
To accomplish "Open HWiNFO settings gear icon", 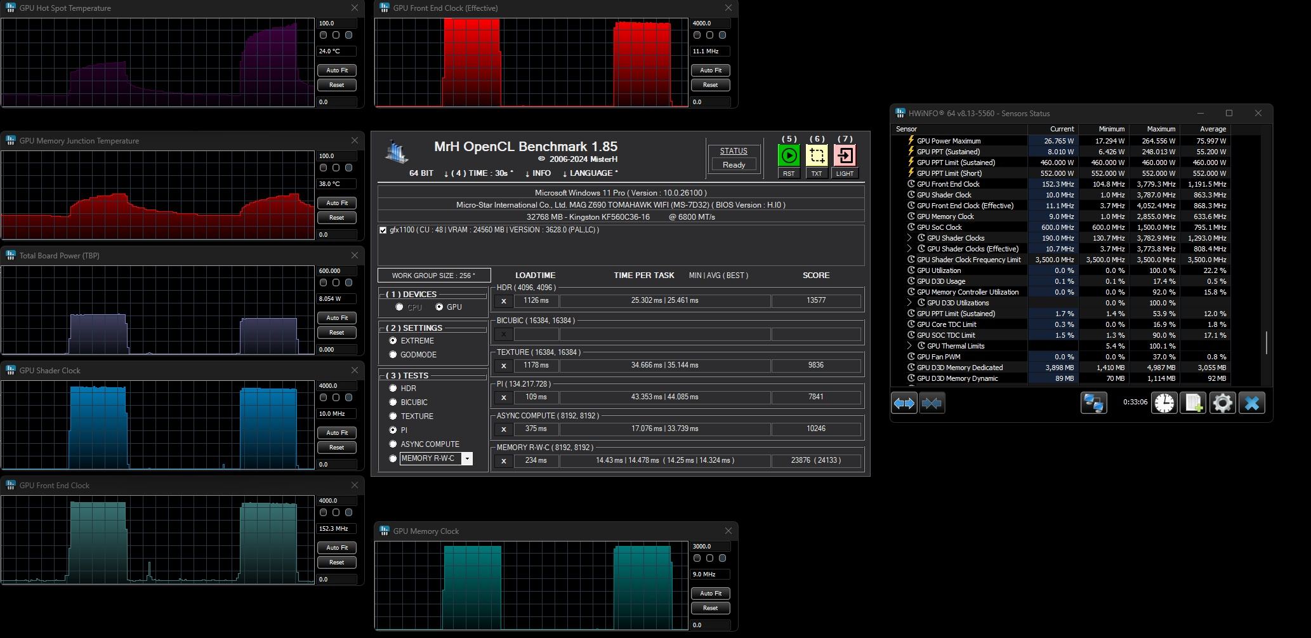I will 1222,403.
